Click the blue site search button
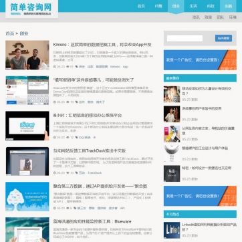 [x=223, y=38]
